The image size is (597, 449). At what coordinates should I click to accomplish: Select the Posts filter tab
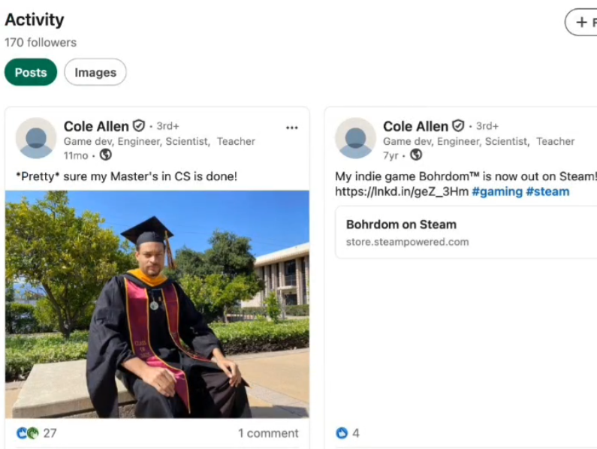coord(31,72)
